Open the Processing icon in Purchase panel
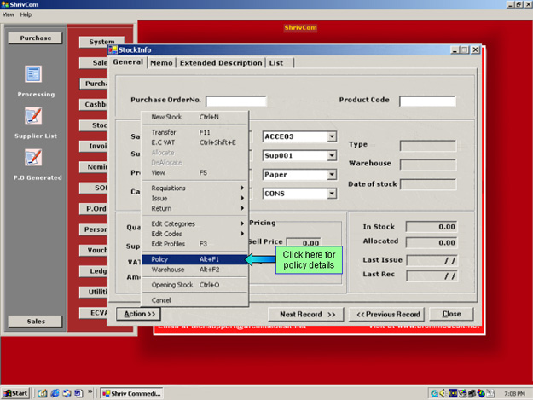Screen dimensions: 533x400 pos(33,76)
